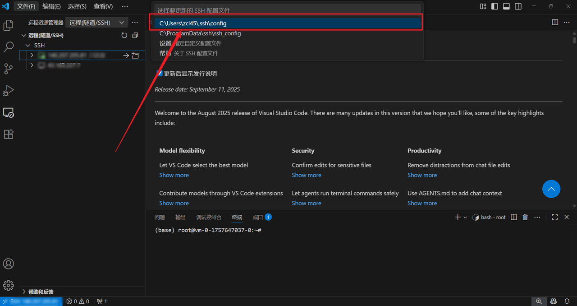Click the zoom status bar icon
Viewport: 577px width, 306px height.
click(539, 301)
